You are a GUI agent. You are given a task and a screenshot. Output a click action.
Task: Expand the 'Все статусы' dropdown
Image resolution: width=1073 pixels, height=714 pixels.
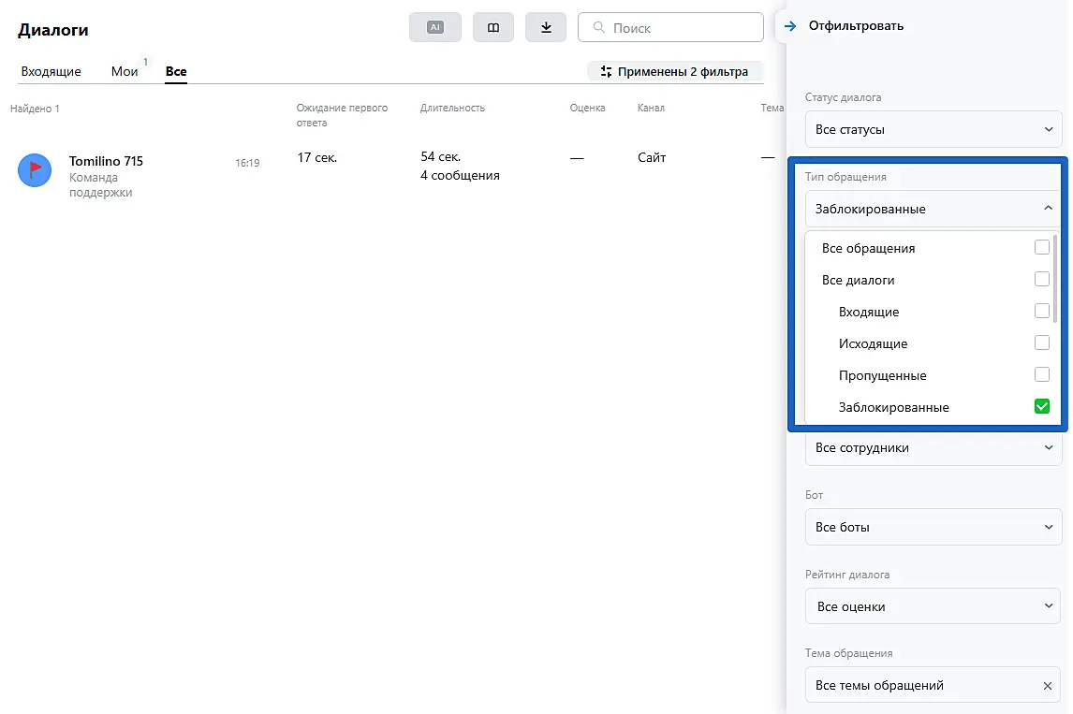pyautogui.click(x=933, y=129)
